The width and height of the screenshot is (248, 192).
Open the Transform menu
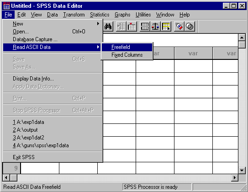(74, 15)
